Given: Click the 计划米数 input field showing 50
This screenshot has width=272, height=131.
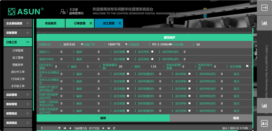Looking at the screenshot, I should [x=223, y=44].
